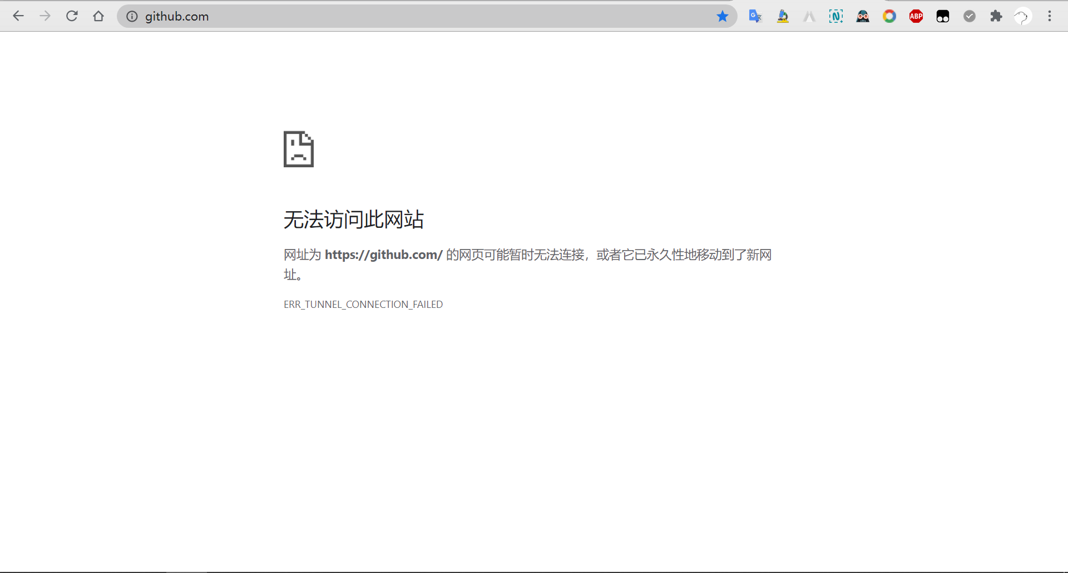Click the gray checkmark extension icon
This screenshot has height=573, width=1068.
[970, 16]
